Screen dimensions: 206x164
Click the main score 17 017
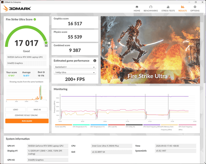tap(26, 43)
